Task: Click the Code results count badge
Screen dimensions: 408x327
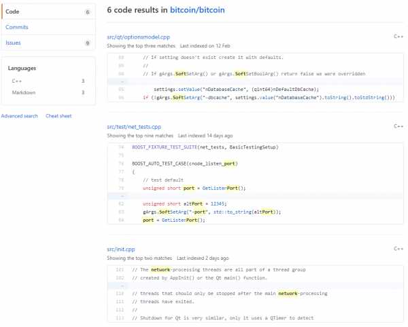Action: click(88, 12)
